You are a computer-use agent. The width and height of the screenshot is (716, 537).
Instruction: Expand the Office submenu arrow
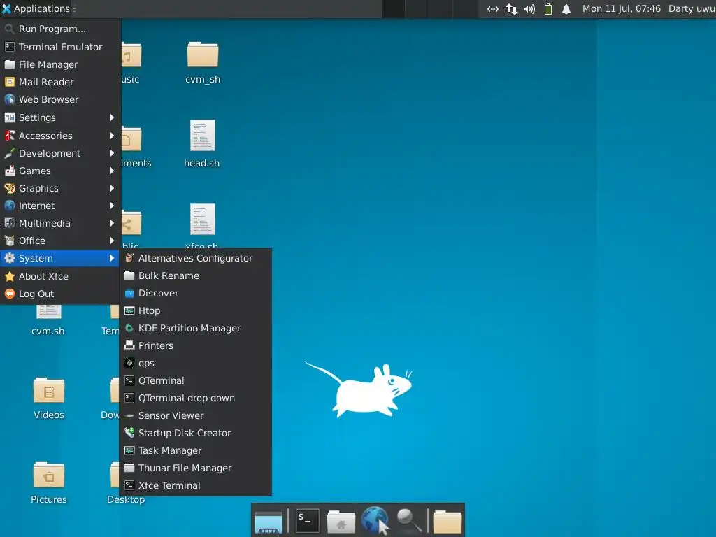pyautogui.click(x=111, y=241)
